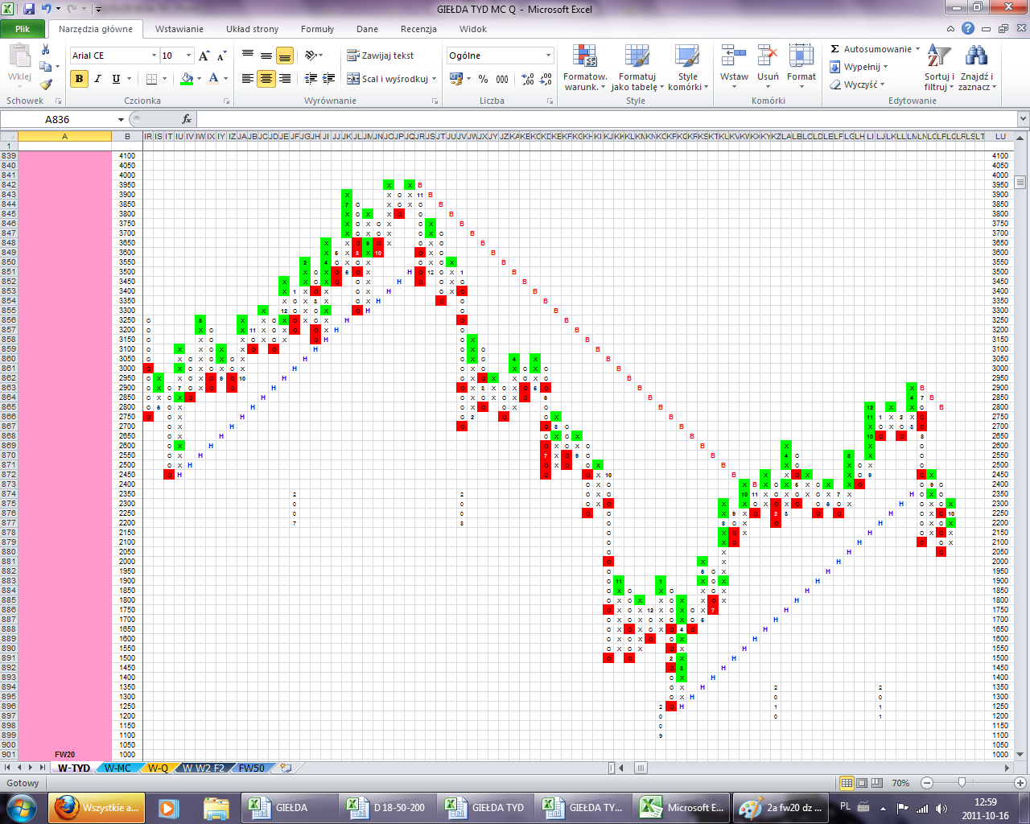
Task: Toggle Bold formatting
Action: [79, 79]
